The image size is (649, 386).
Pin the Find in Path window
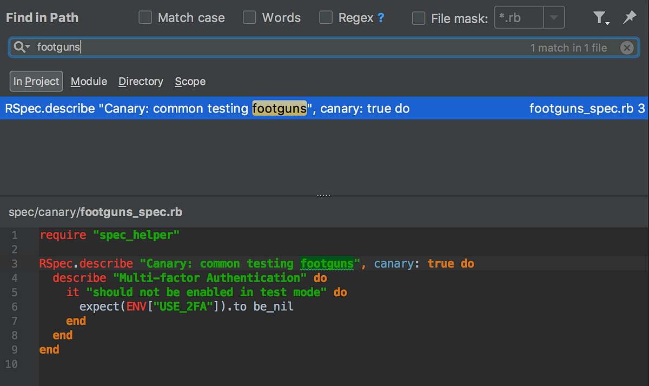point(630,18)
